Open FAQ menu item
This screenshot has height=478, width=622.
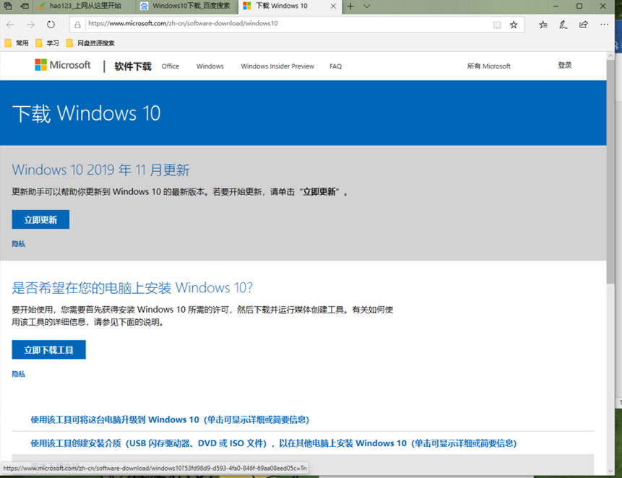(336, 66)
